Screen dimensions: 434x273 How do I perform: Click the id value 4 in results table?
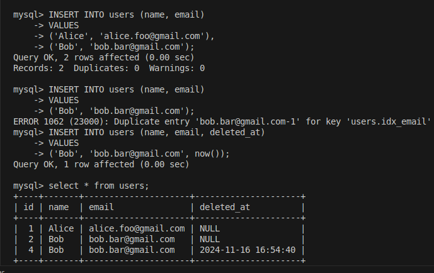(29, 250)
